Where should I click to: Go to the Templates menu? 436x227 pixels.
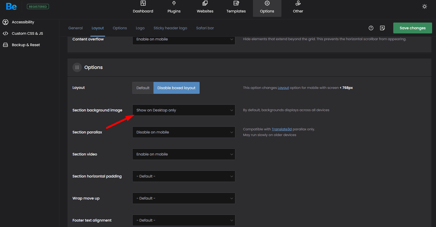click(236, 11)
